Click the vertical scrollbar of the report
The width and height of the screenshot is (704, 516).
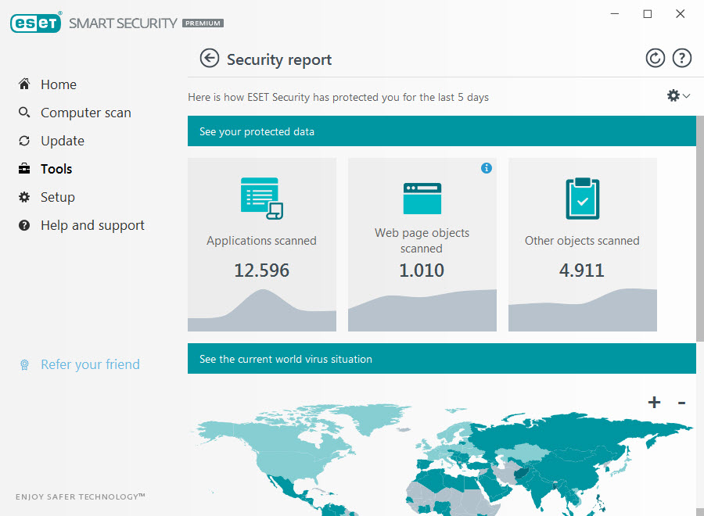(700, 229)
